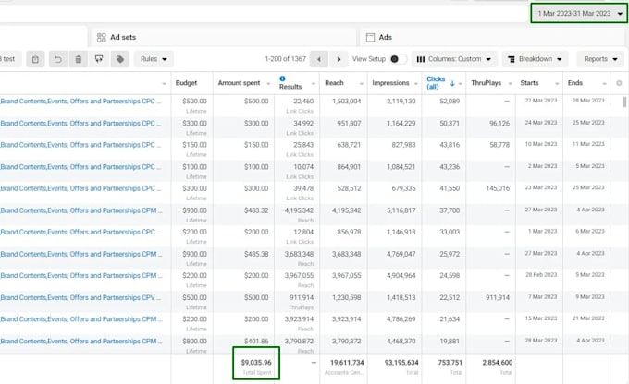Viewport: 629px width, 384px height.
Task: Switch to the Ads tab
Action: pyautogui.click(x=492, y=37)
